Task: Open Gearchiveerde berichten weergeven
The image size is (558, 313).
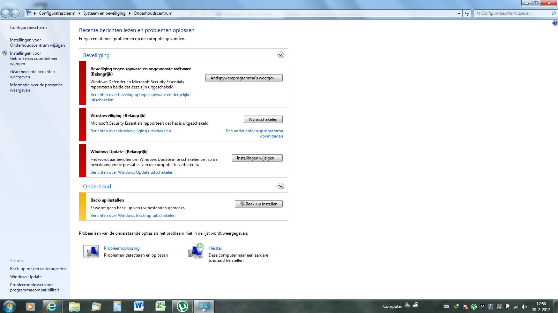Action: 32,74
